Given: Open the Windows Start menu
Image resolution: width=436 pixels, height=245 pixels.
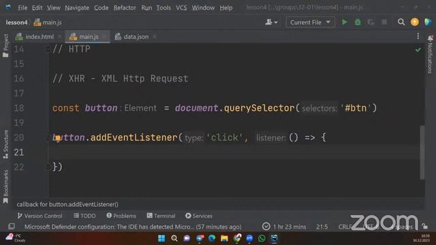Looking at the screenshot, I should [161, 238].
